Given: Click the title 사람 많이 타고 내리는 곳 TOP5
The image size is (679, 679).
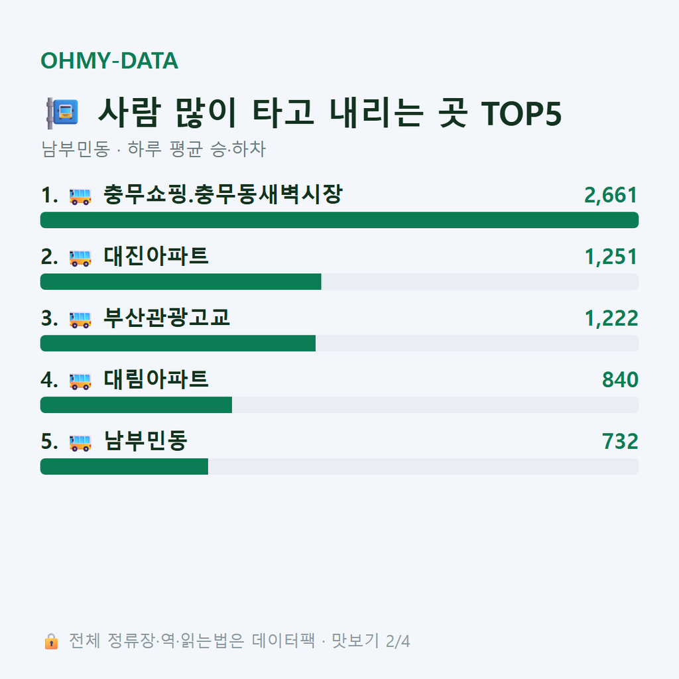Looking at the screenshot, I should 330,113.
